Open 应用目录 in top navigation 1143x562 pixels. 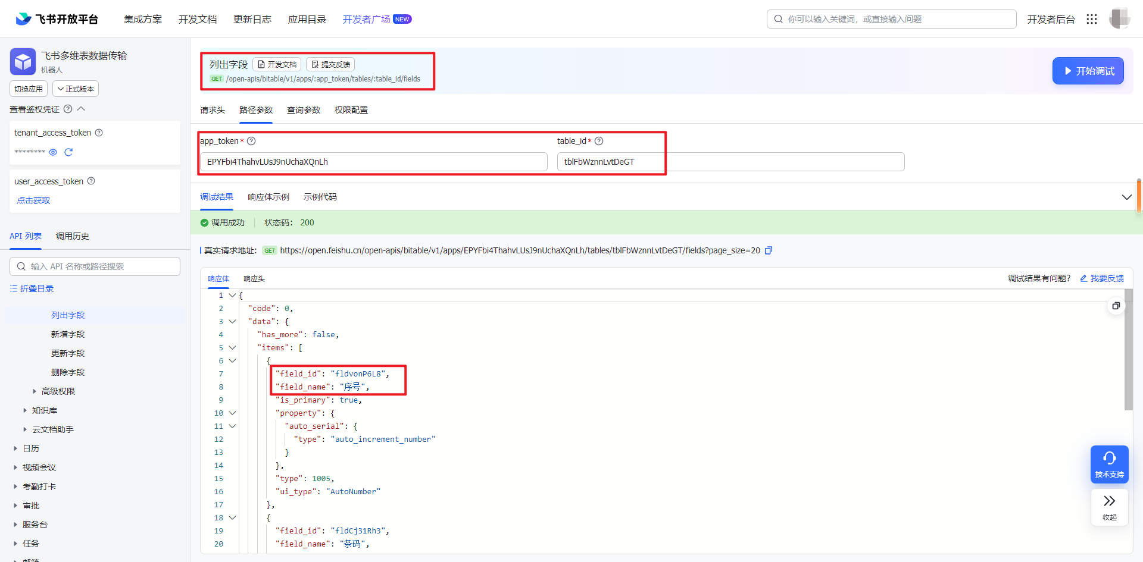[x=307, y=19]
